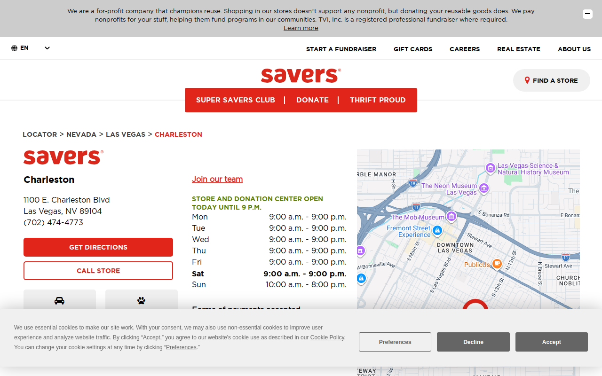This screenshot has height=376, width=602.
Task: Click the Sun 10:00 a.m. - 8:00 p.m. hours
Action: point(306,285)
